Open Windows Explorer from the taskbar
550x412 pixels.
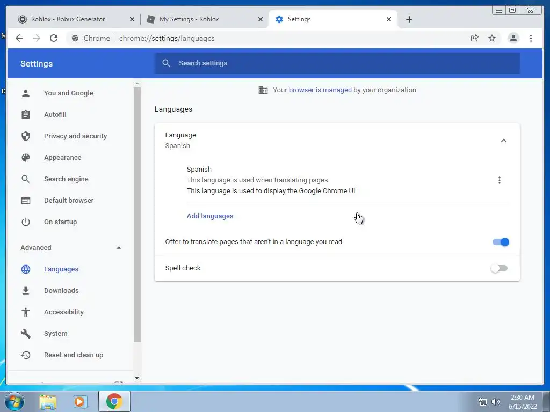pyautogui.click(x=48, y=401)
